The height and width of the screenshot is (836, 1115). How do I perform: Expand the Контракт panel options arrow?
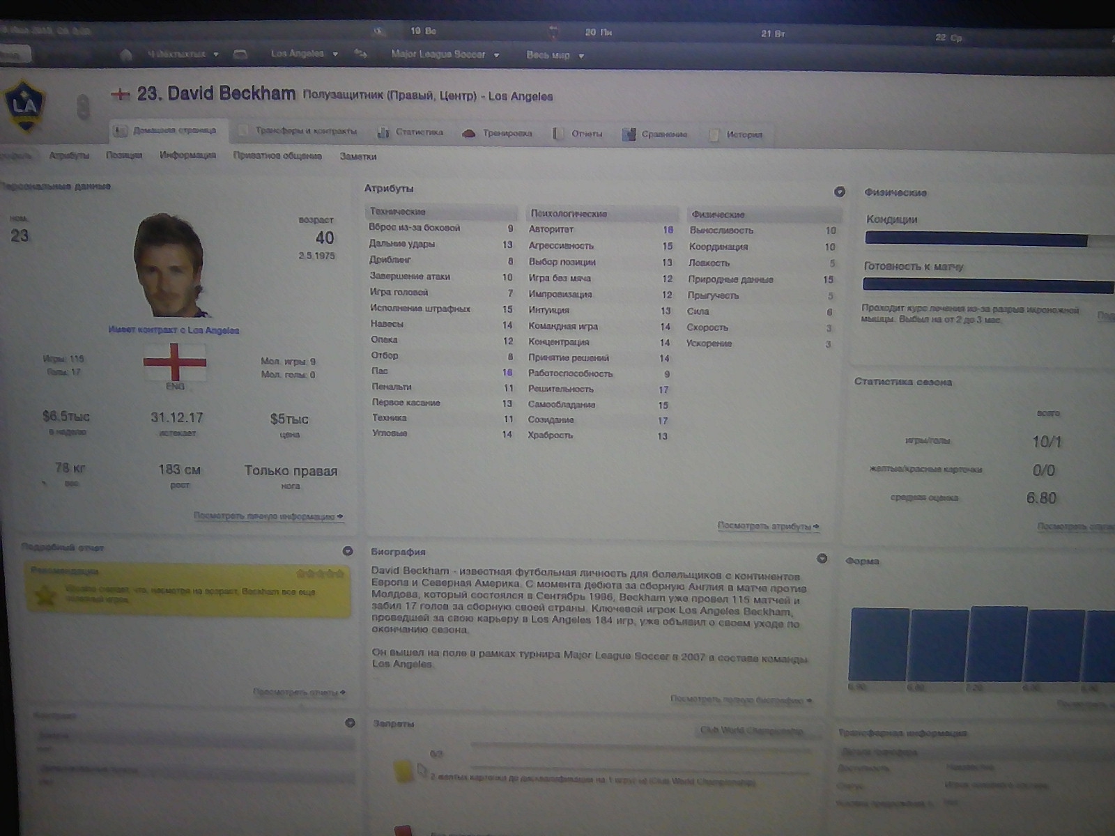click(x=350, y=723)
